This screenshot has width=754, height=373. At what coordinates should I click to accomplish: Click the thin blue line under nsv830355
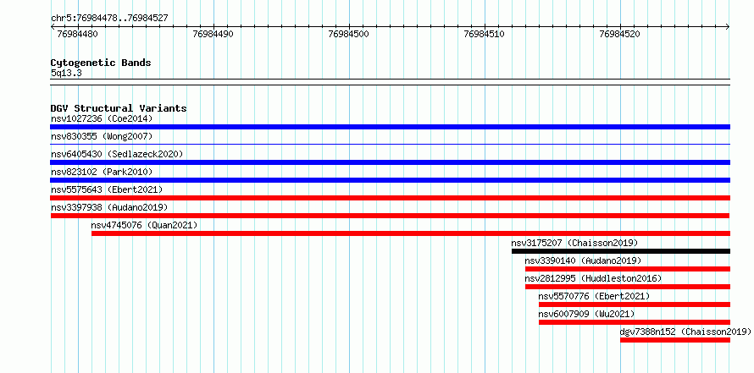coord(390,144)
